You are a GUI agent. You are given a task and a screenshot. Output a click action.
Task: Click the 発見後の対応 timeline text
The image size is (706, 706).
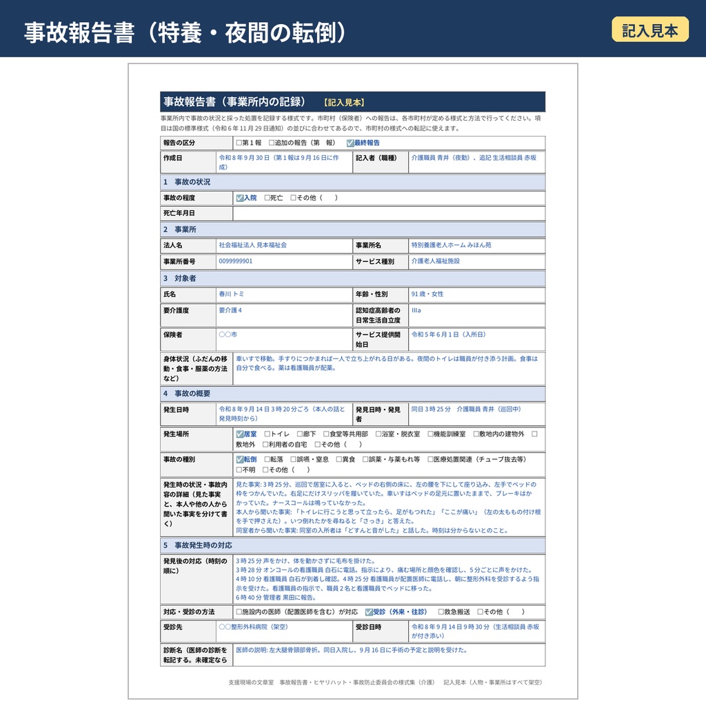click(387, 579)
